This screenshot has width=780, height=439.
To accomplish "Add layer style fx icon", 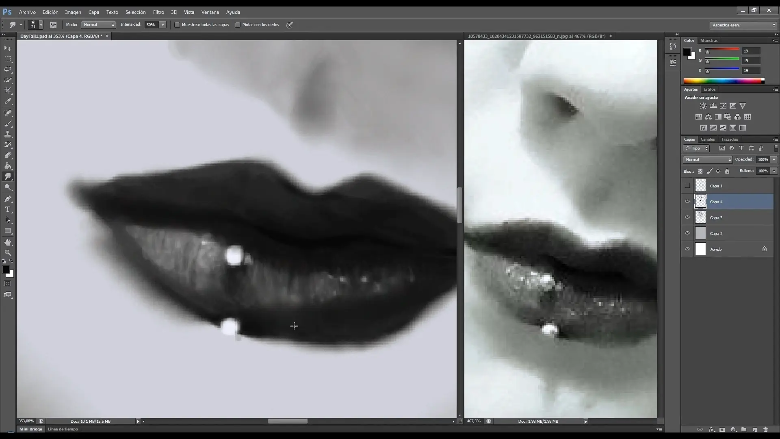I will [x=711, y=429].
